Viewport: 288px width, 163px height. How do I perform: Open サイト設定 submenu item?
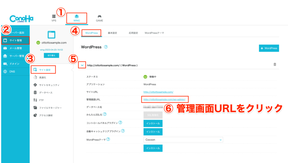(x=43, y=70)
